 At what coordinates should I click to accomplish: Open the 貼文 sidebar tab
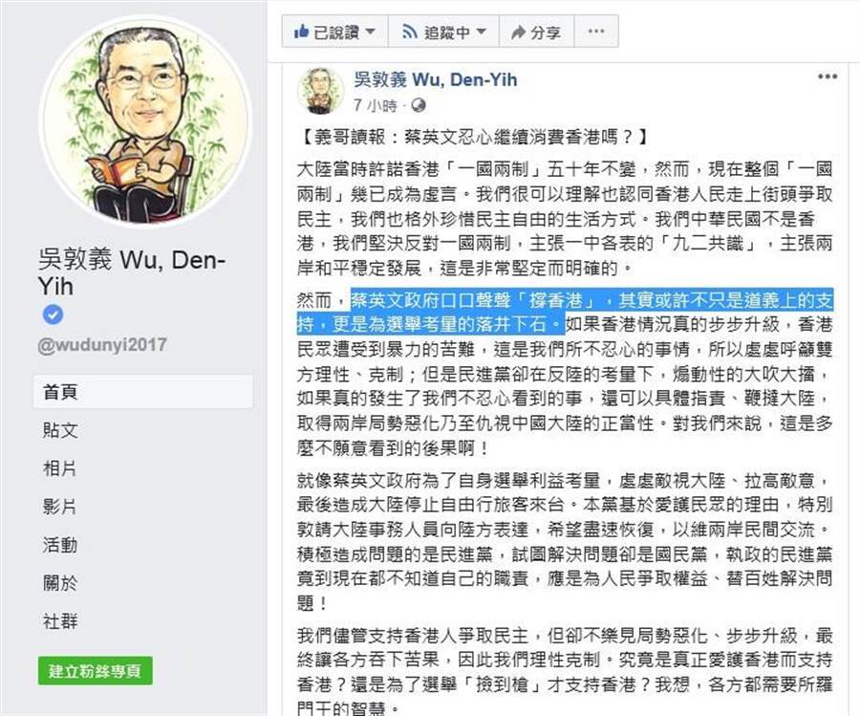(x=60, y=430)
